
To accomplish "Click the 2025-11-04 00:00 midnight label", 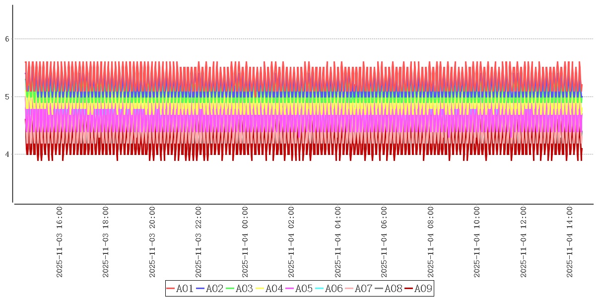I will 245,242.
